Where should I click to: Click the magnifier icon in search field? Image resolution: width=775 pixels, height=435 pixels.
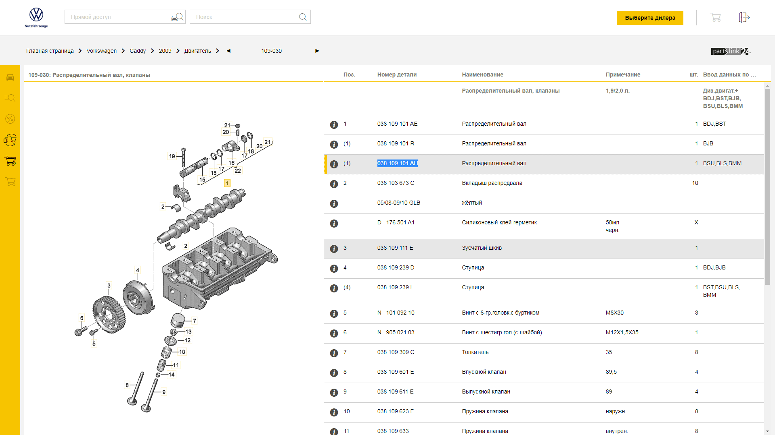click(x=303, y=17)
